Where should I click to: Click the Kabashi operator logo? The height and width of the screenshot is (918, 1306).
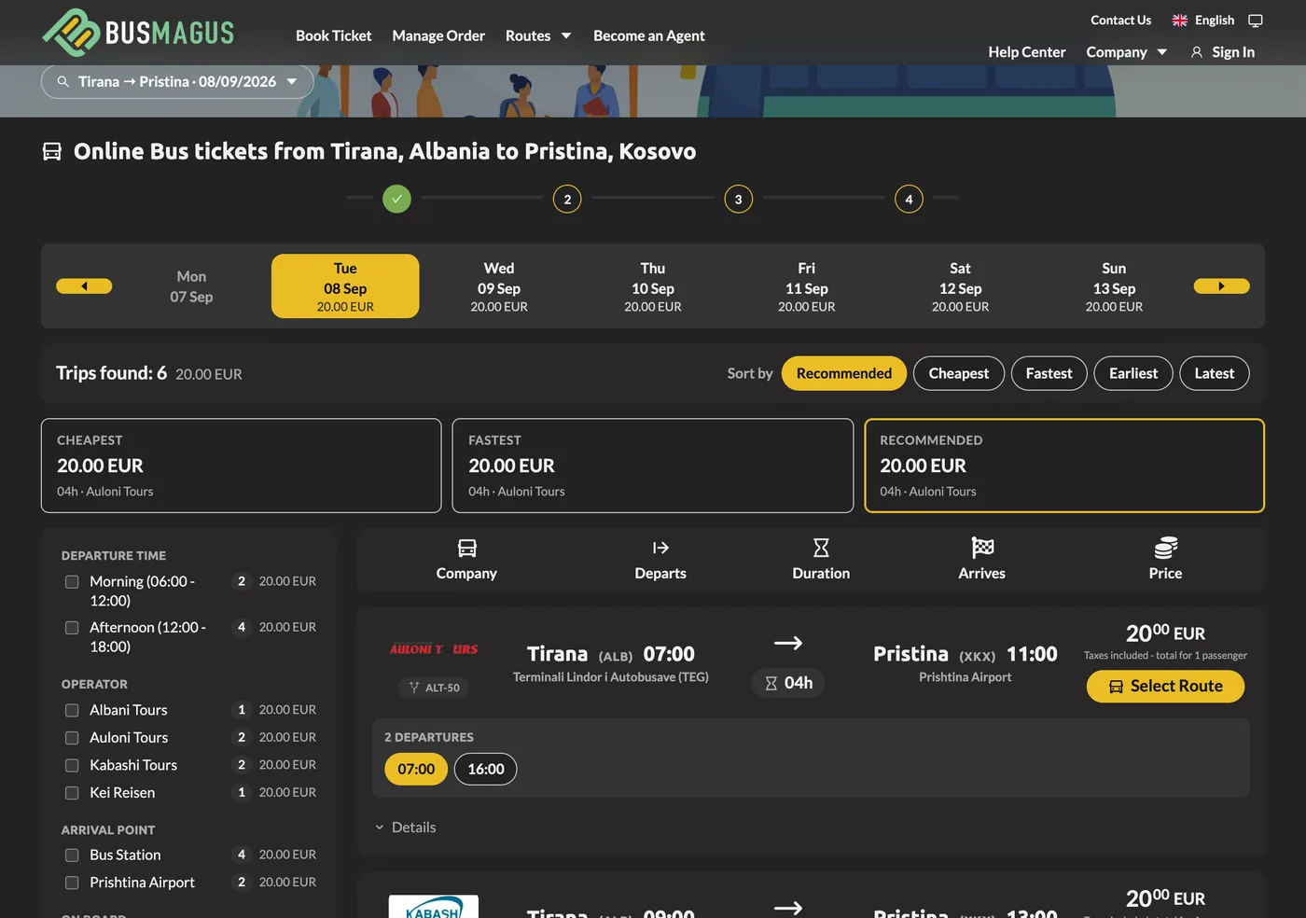(x=434, y=907)
